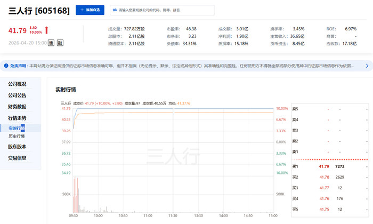Click the 流通股本 2.11亿股 value
373x224 pixels.
pyautogui.click(x=136, y=44)
